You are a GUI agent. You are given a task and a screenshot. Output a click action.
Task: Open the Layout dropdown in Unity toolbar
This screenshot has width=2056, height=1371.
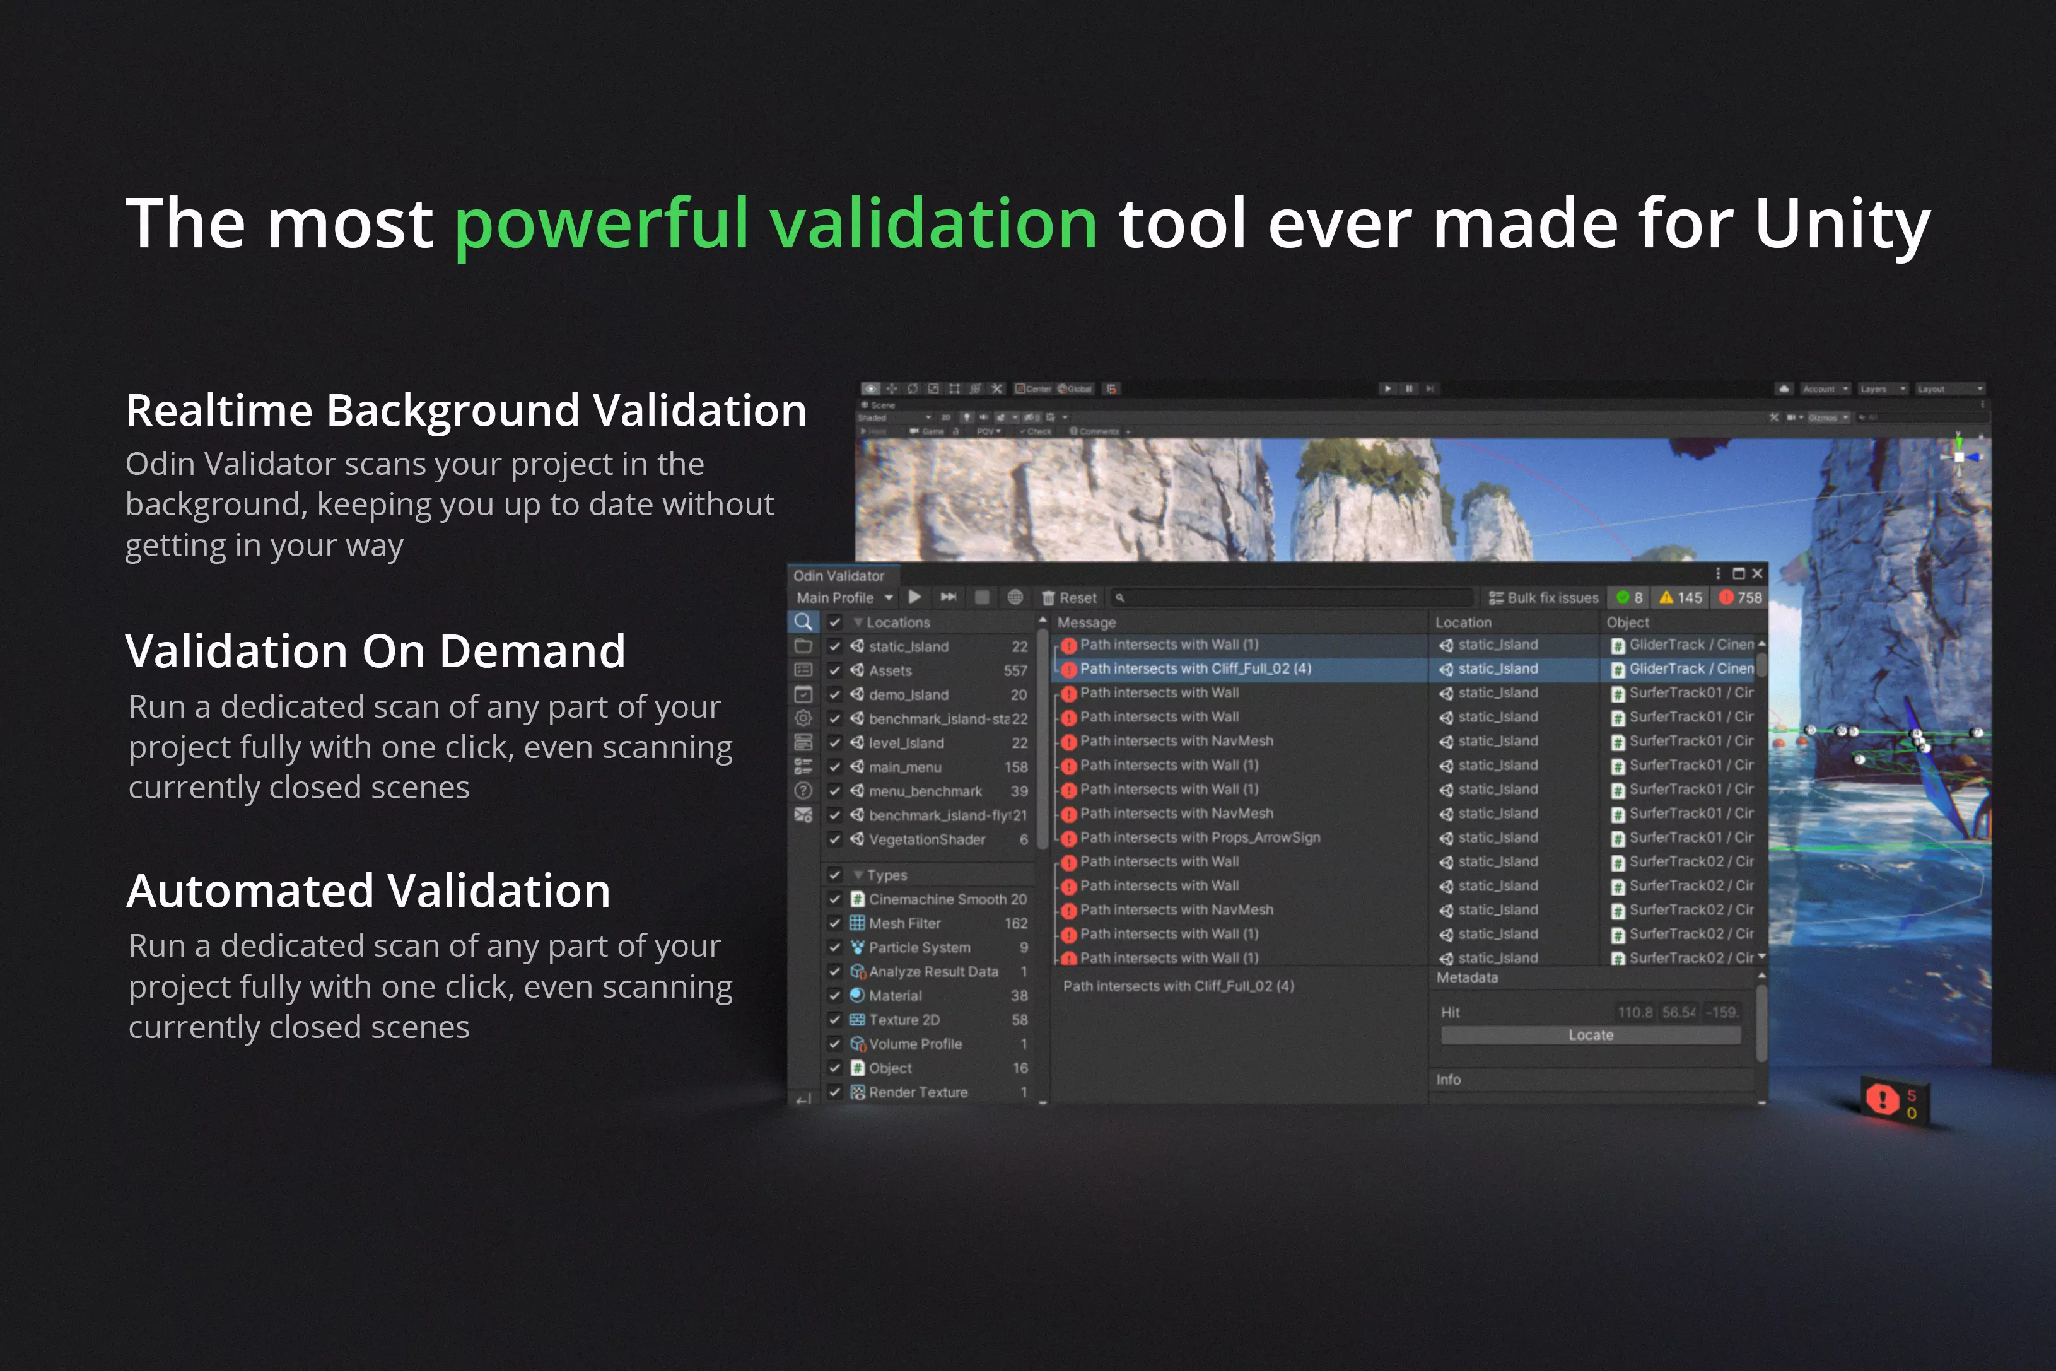[1949, 389]
